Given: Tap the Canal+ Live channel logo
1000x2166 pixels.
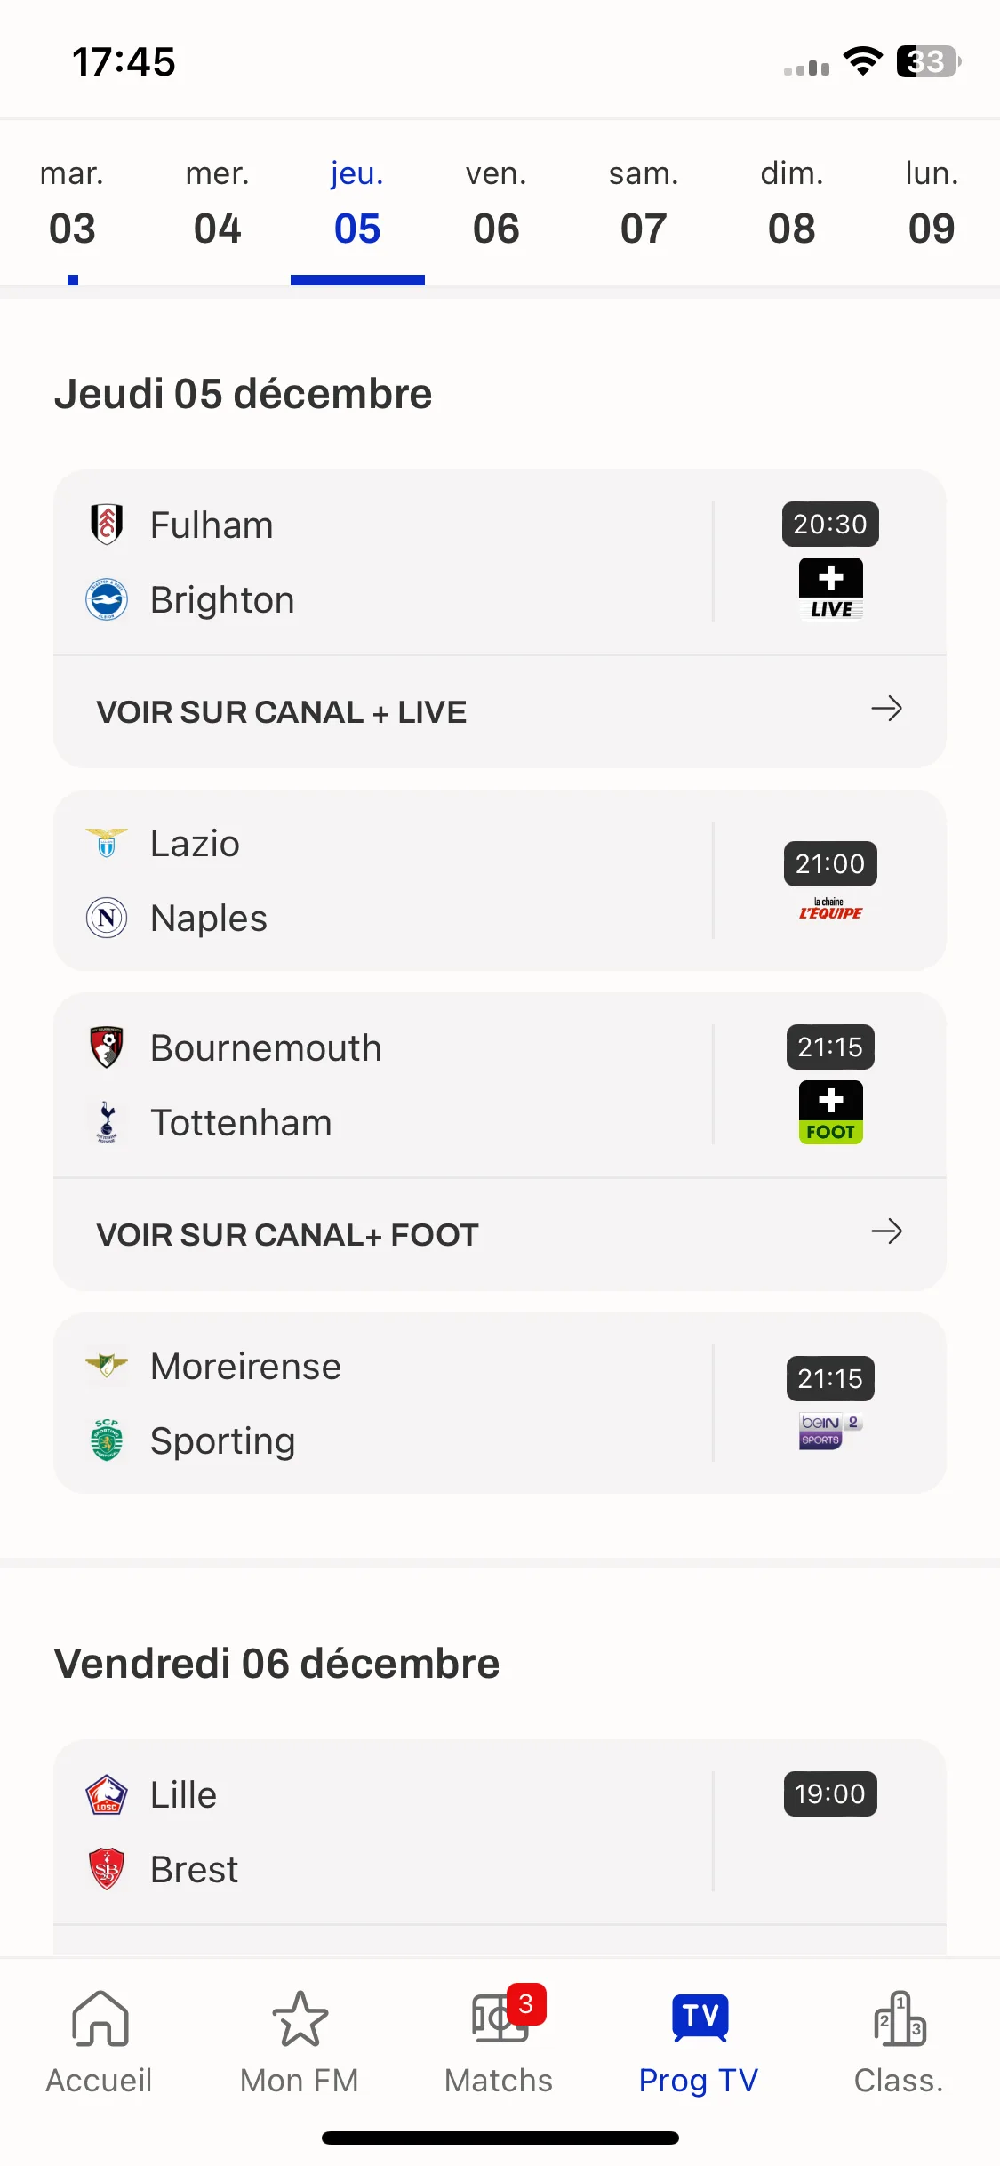Looking at the screenshot, I should click(x=831, y=588).
